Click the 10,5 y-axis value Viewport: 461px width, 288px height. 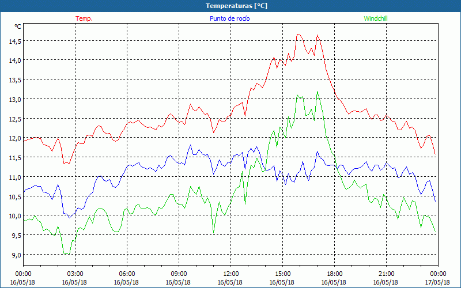tap(15, 196)
